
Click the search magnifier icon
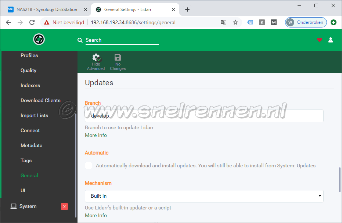80,40
